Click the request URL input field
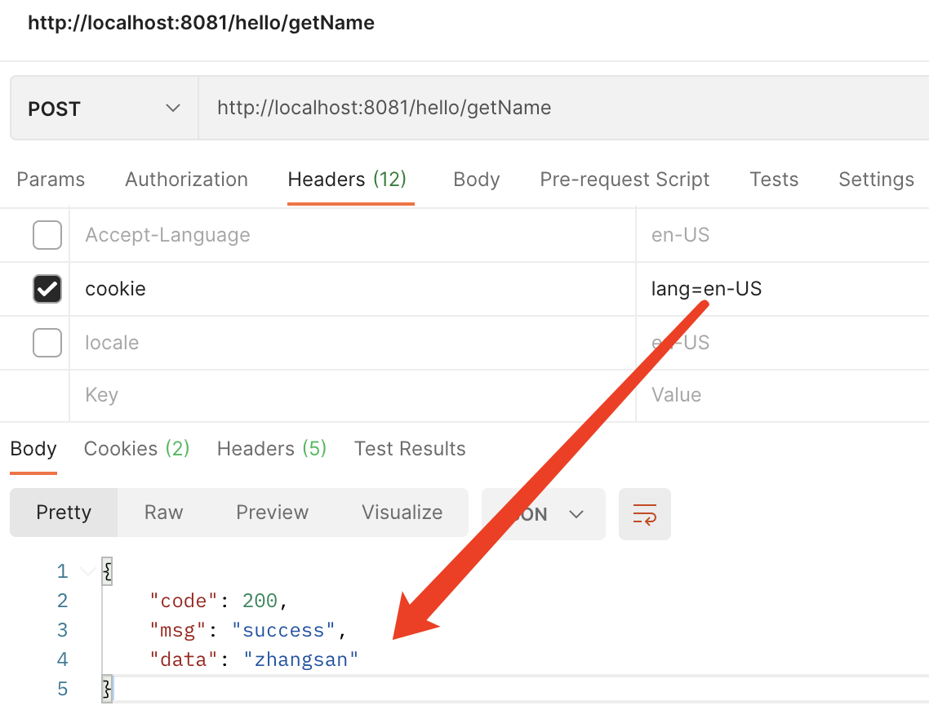The width and height of the screenshot is (929, 710). (x=490, y=107)
